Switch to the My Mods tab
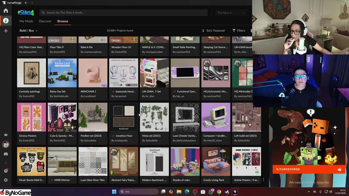Screen dimensions: 349x196 tap(26, 21)
